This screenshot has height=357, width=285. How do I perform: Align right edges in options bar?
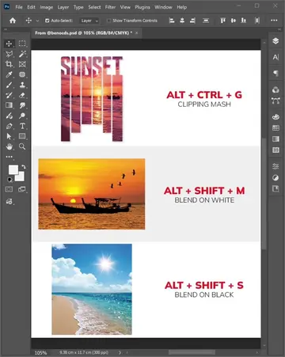[192, 21]
